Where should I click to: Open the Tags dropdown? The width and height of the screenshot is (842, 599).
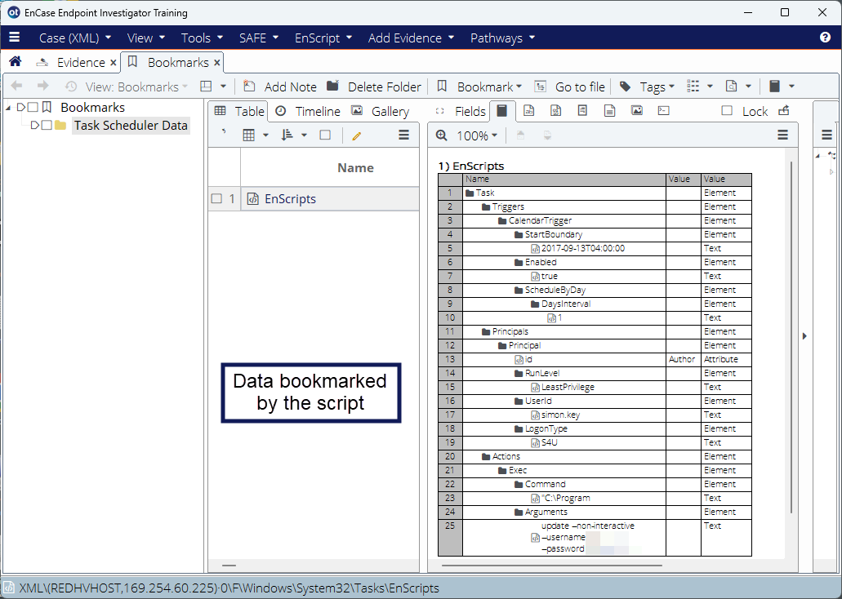tap(647, 87)
